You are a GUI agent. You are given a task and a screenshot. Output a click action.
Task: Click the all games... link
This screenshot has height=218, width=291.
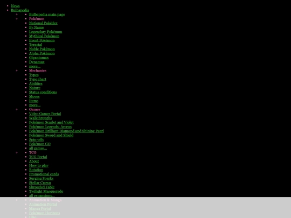pyautogui.click(x=38, y=149)
